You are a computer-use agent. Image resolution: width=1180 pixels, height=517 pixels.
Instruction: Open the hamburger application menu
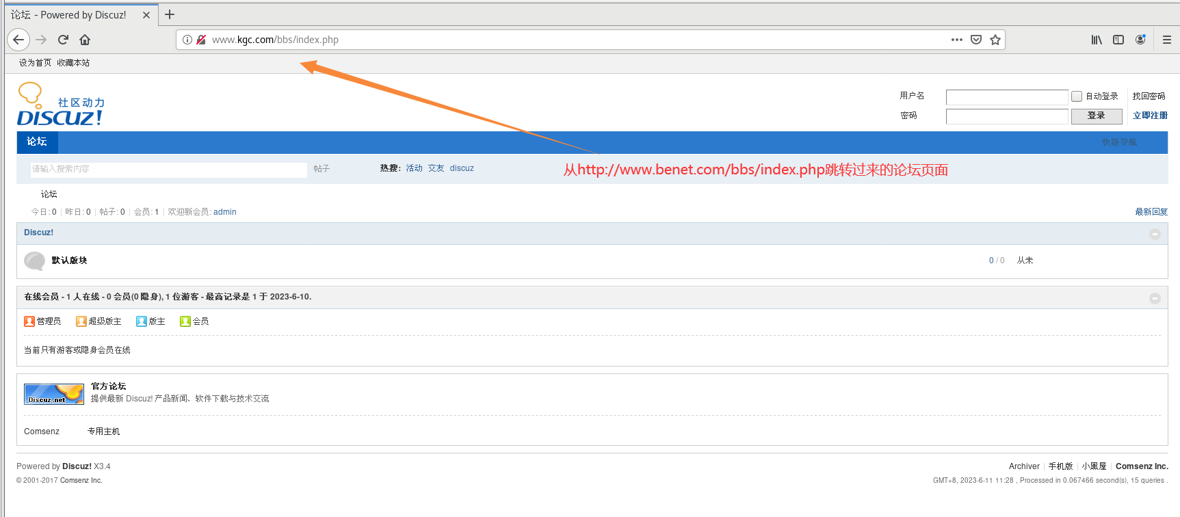point(1167,40)
